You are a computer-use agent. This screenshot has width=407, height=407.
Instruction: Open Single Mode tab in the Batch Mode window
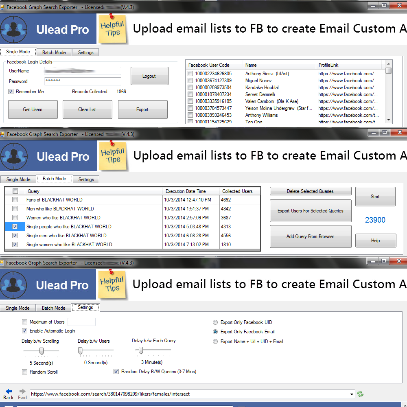pyautogui.click(x=18, y=179)
